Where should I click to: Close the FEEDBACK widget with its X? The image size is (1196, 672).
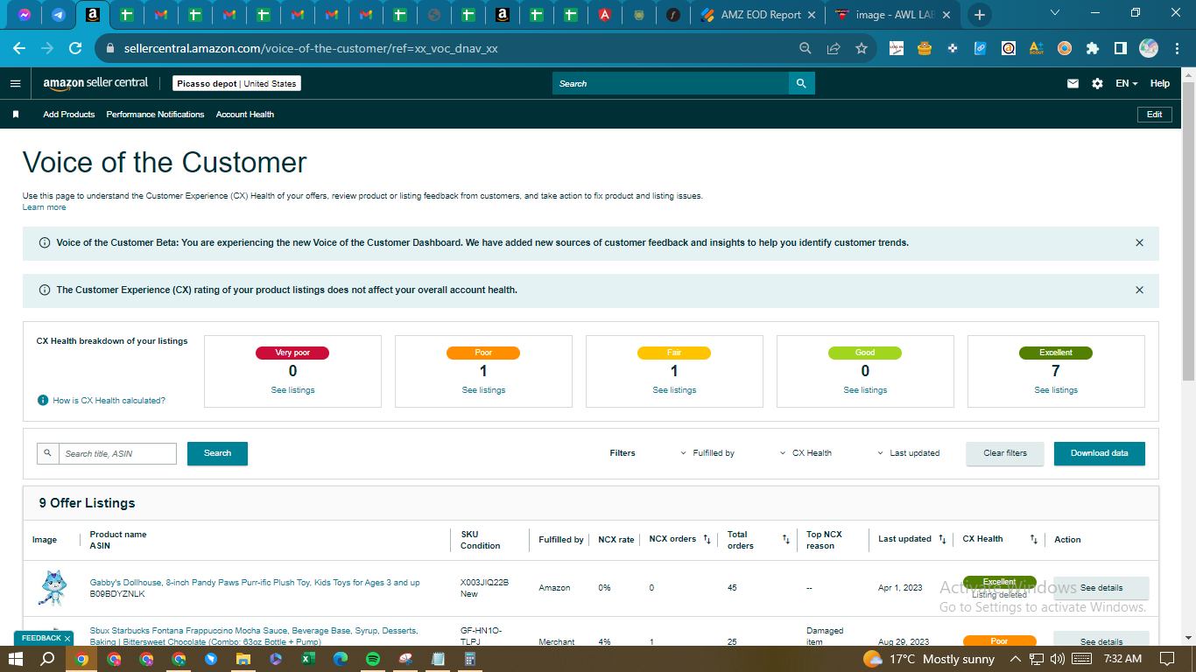(x=67, y=639)
